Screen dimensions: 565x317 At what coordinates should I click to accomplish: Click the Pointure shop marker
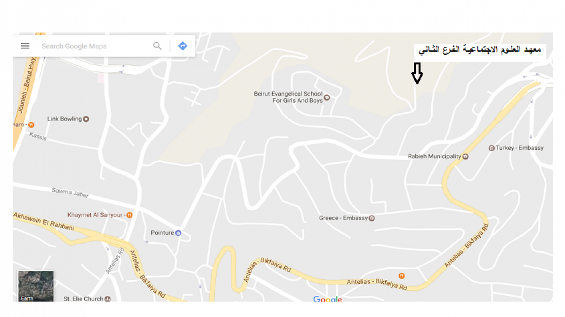click(x=178, y=233)
